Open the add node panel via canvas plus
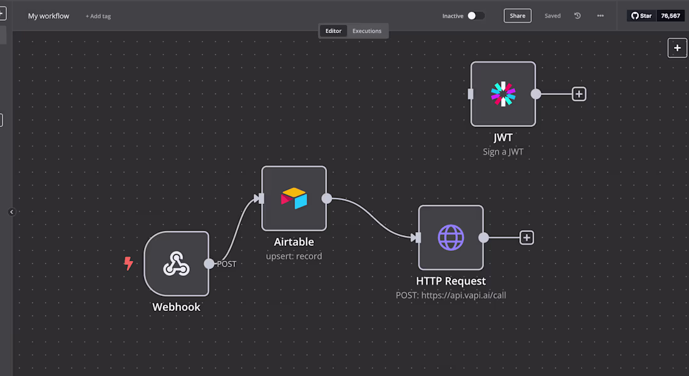689x376 pixels. [677, 48]
